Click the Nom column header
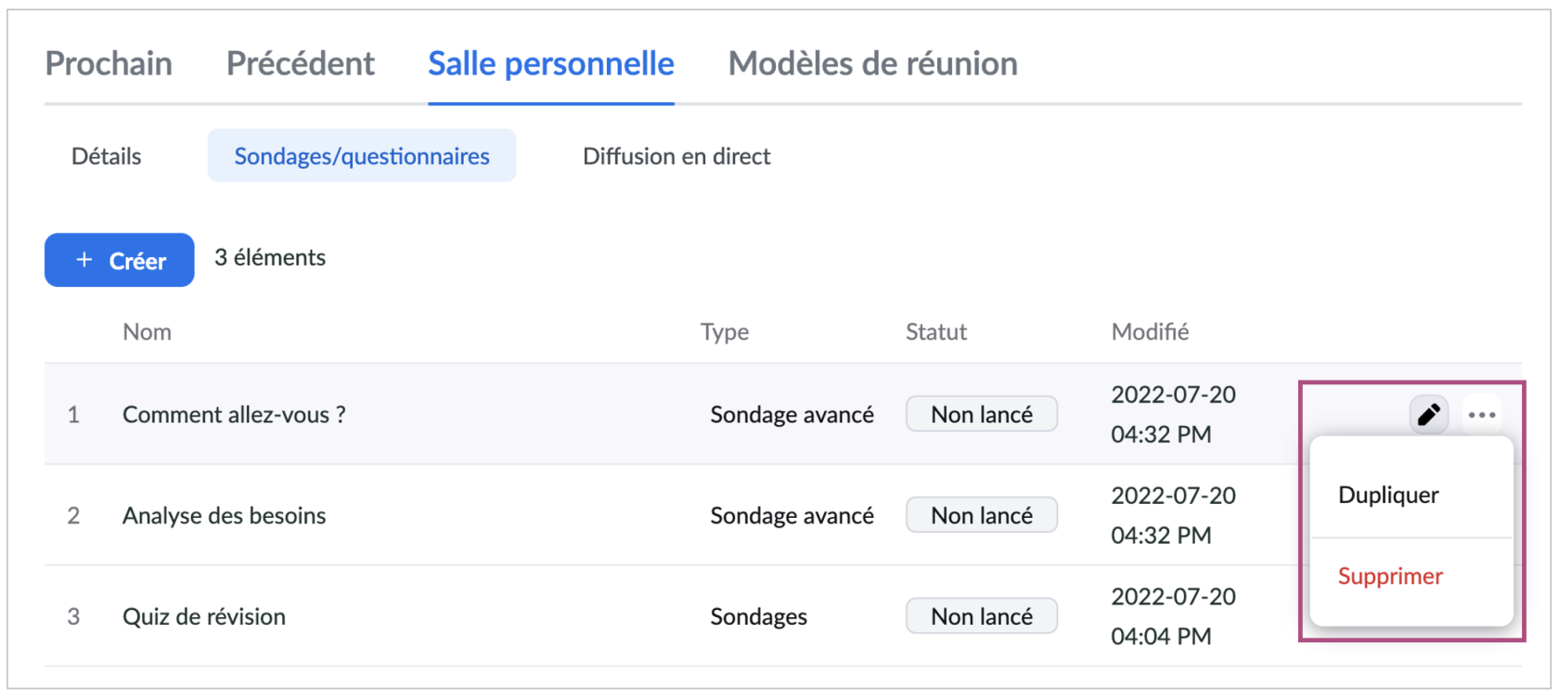 pyautogui.click(x=147, y=331)
